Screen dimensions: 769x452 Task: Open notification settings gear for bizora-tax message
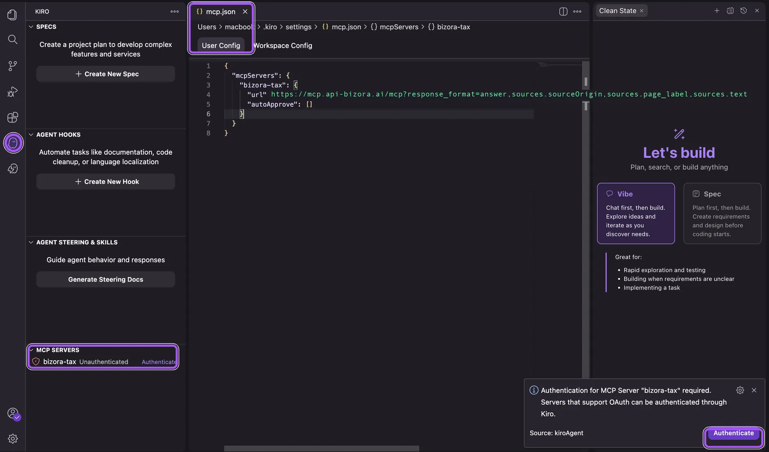tap(740, 390)
